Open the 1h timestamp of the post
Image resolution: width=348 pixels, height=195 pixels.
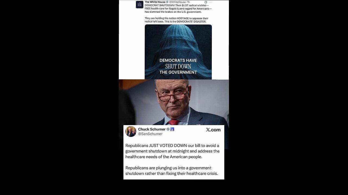(x=188, y=2)
